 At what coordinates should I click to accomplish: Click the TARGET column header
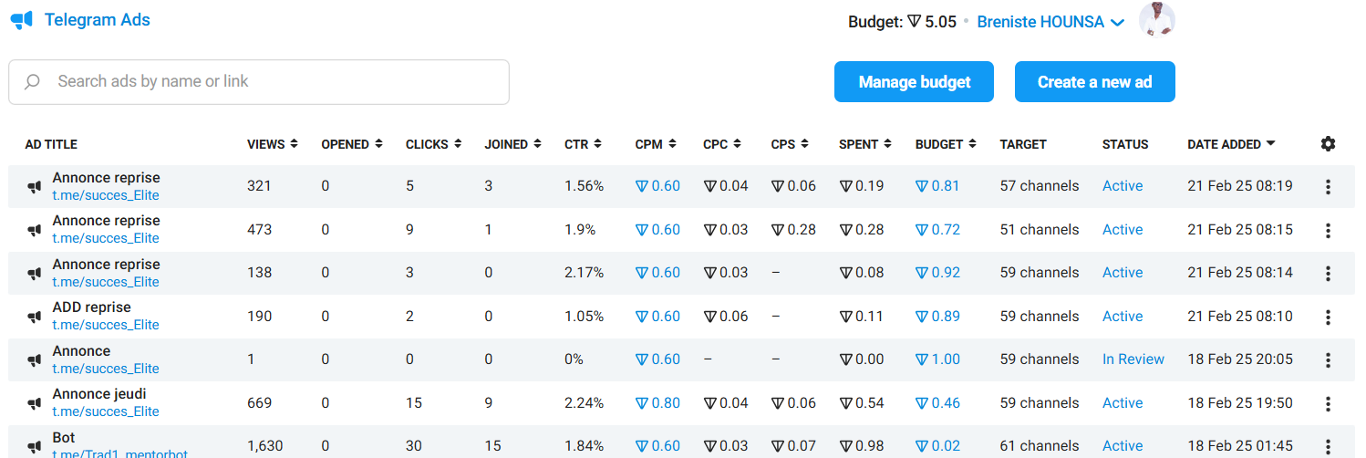click(x=1023, y=144)
